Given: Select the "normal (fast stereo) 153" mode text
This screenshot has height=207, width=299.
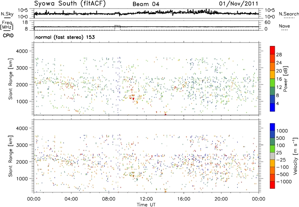Looking at the screenshot, I should pyautogui.click(x=65, y=37).
